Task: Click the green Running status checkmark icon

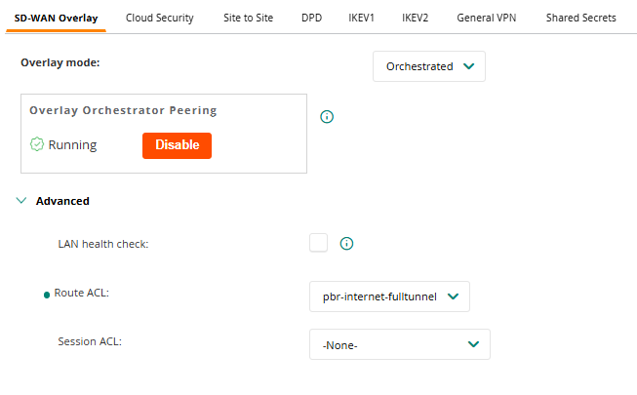Action: (37, 145)
